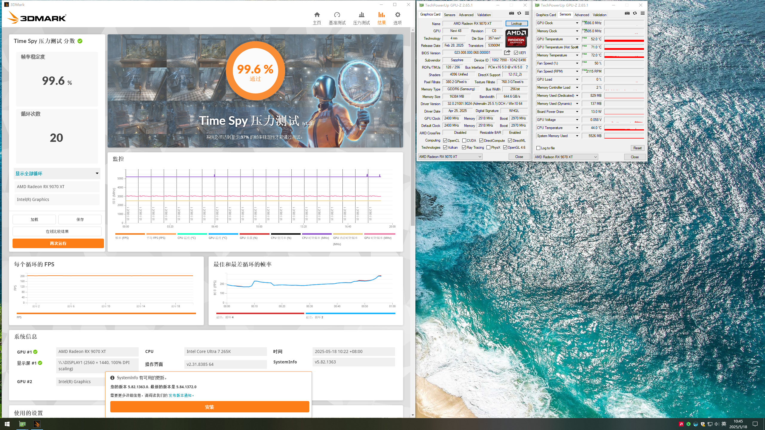Click the 3DMark vertical scrollbar
The image size is (765, 430).
pos(413,128)
